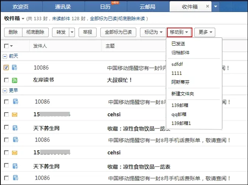
Task: Open the 大叔很忙！ email
Action: pyautogui.click(x=119, y=80)
